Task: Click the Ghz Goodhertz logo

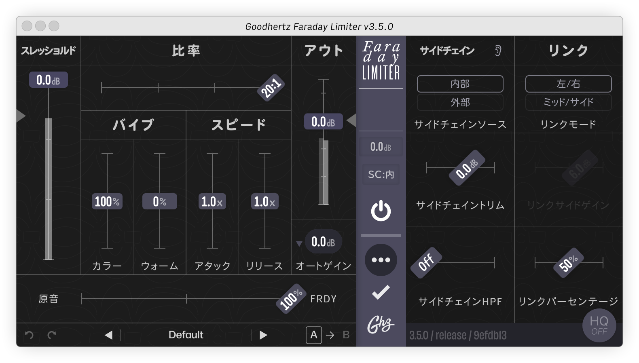Action: (x=381, y=325)
